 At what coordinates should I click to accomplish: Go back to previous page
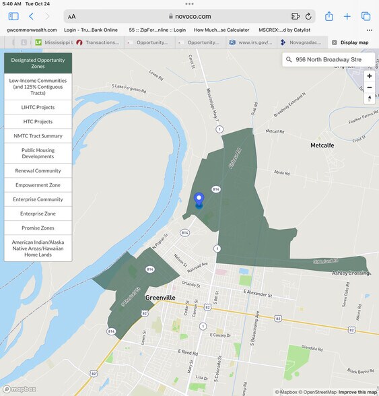[32, 16]
